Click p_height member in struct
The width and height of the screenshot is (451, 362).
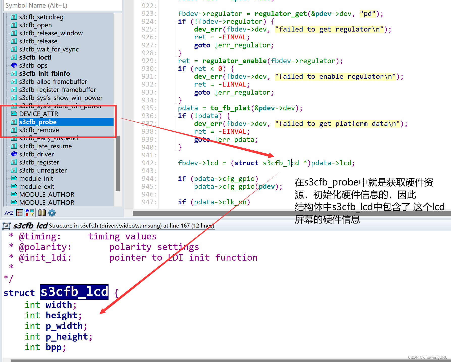pyautogui.click(x=67, y=337)
